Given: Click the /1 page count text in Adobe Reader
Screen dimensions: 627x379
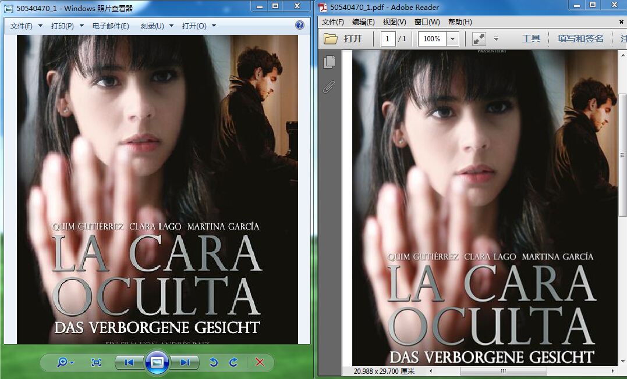Looking at the screenshot, I should click(x=402, y=39).
